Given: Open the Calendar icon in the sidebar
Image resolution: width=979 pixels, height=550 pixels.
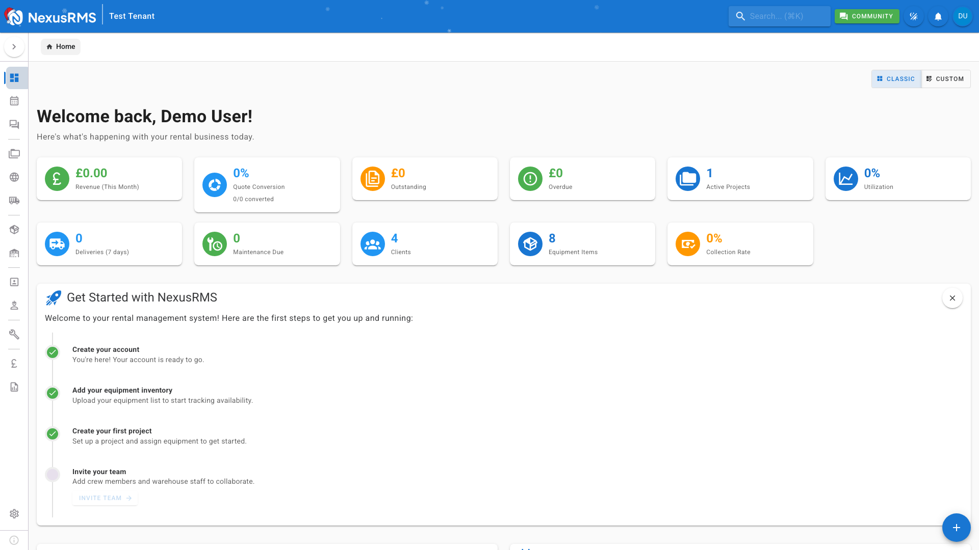Looking at the screenshot, I should click(x=14, y=100).
